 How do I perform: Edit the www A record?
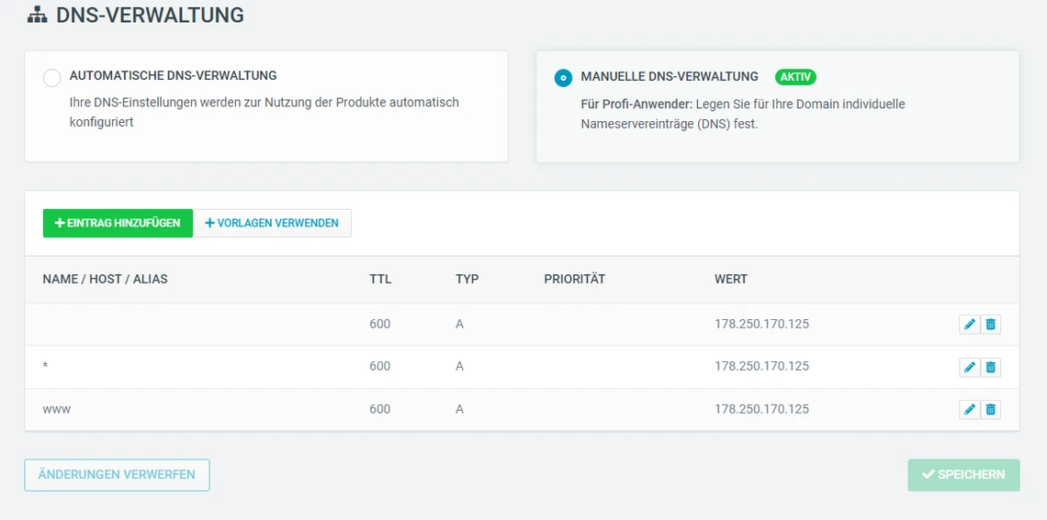tap(969, 409)
